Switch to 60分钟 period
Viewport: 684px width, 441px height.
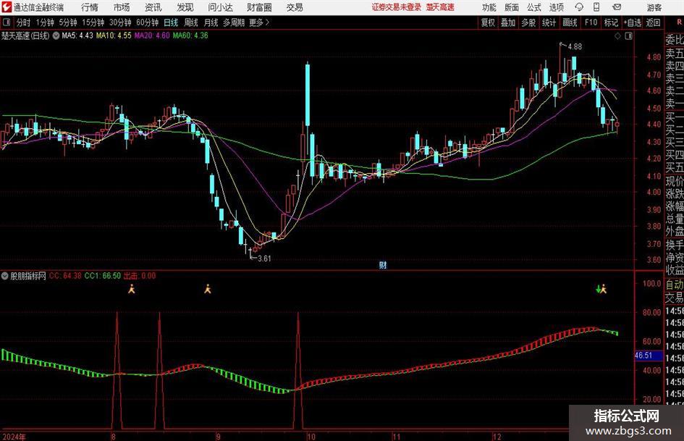point(148,22)
